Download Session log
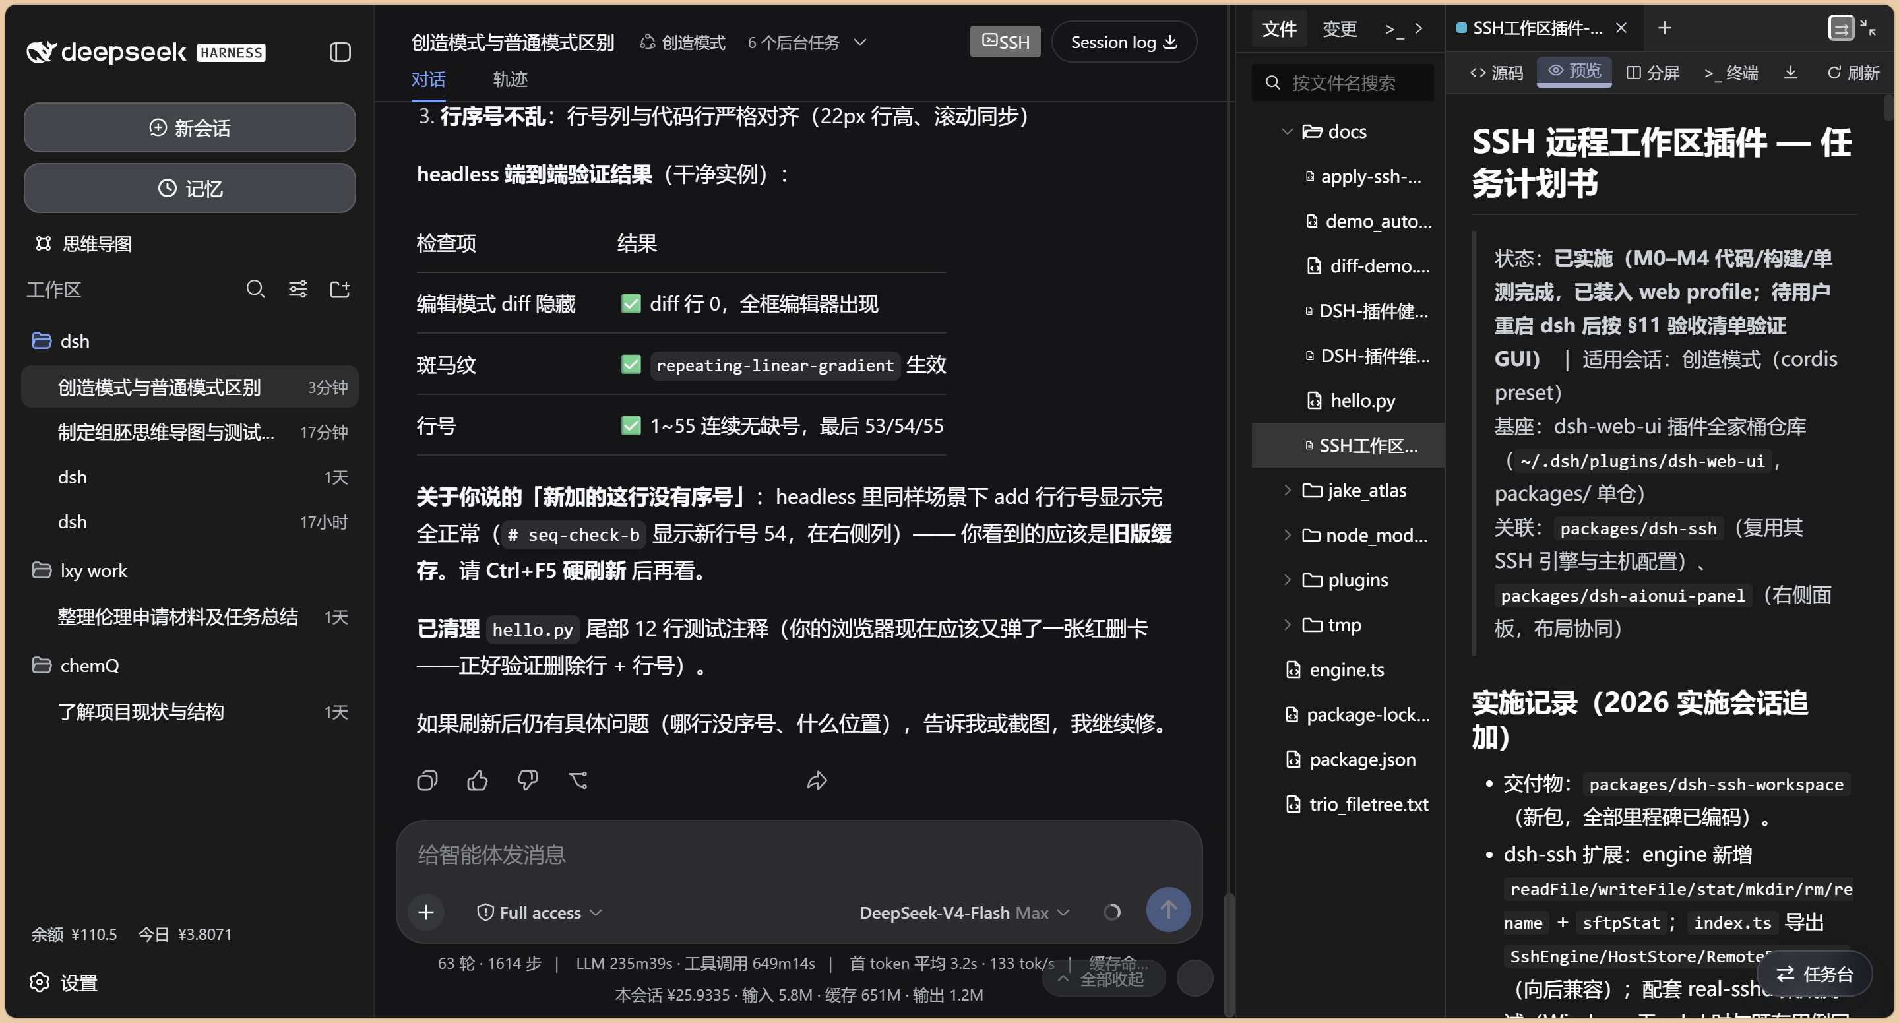This screenshot has width=1899, height=1023. click(x=1123, y=42)
